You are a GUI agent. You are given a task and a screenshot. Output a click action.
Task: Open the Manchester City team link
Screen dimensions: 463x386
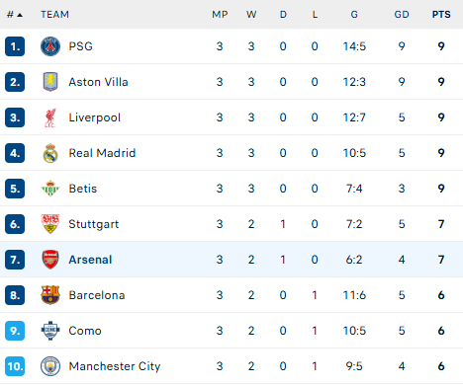click(115, 366)
